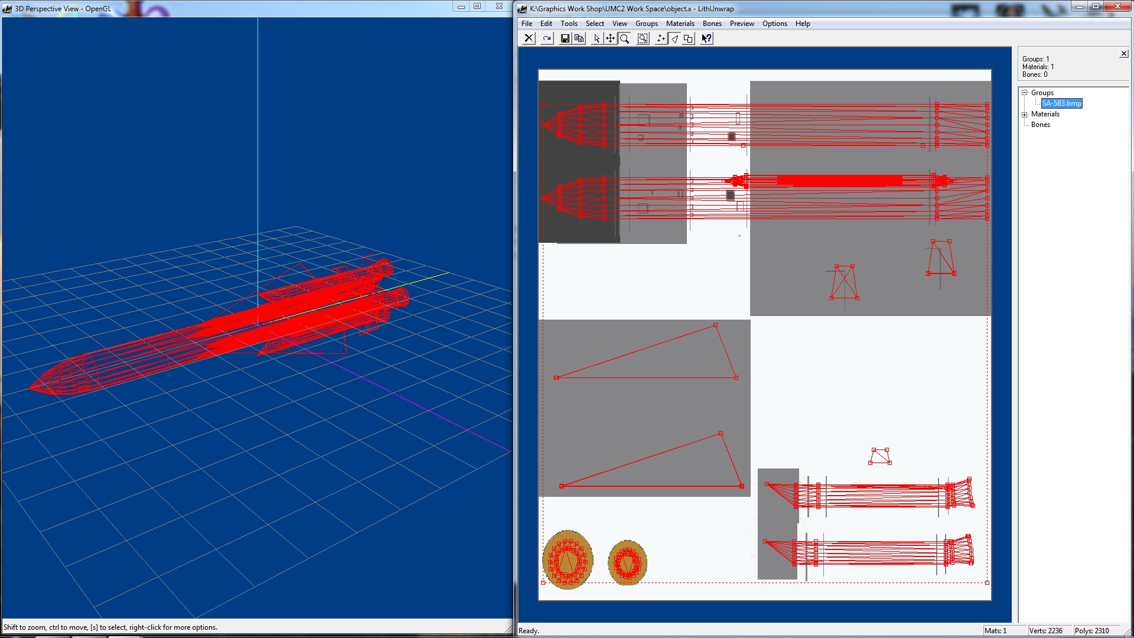Click the X delete toolbar icon
The height and width of the screenshot is (638, 1134).
tap(529, 38)
